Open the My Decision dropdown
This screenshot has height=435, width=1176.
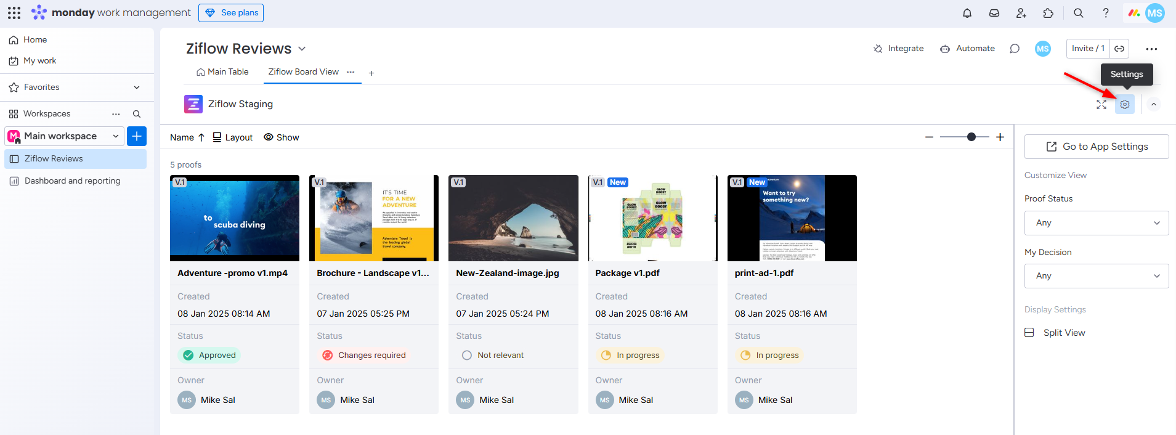[x=1097, y=276]
